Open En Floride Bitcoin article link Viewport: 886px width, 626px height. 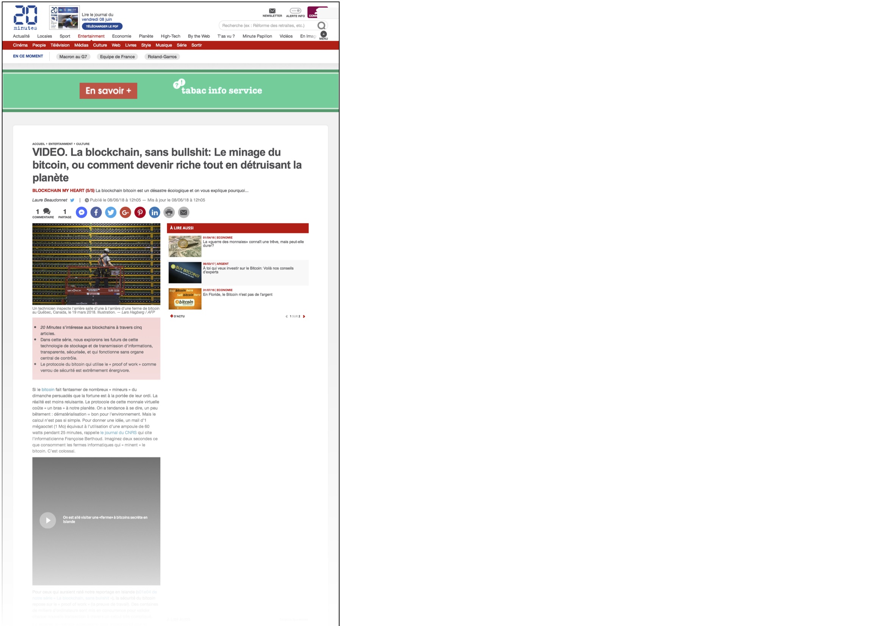238,294
